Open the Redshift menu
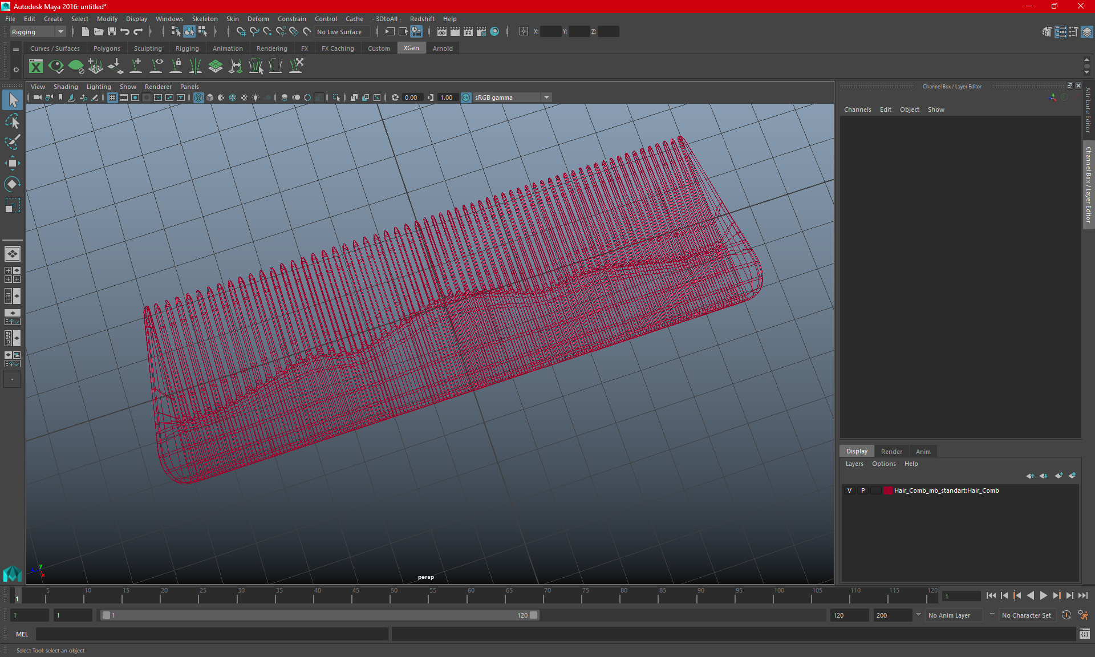 pos(422,19)
